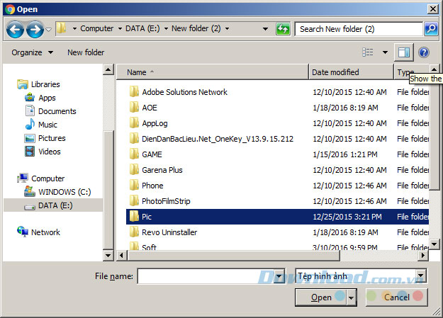Open the Network location
The width and height of the screenshot is (443, 318).
coord(45,232)
